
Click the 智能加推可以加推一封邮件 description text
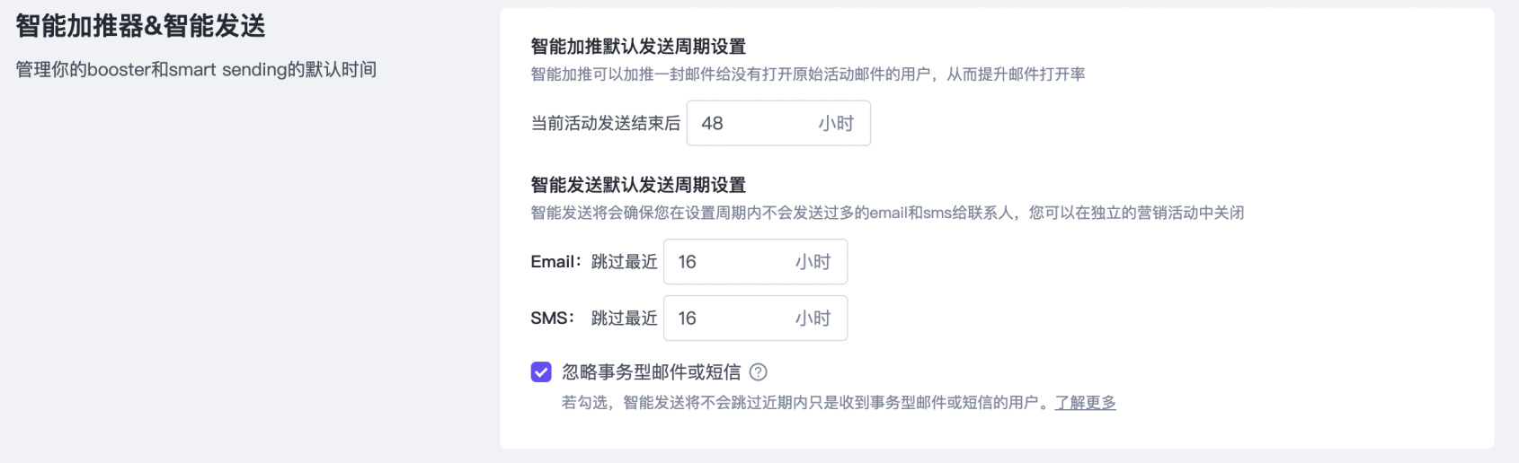pyautogui.click(x=807, y=74)
